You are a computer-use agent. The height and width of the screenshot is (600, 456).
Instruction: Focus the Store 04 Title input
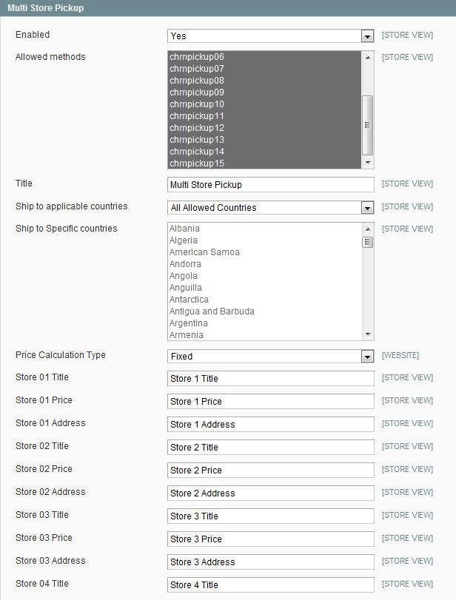pos(271,584)
